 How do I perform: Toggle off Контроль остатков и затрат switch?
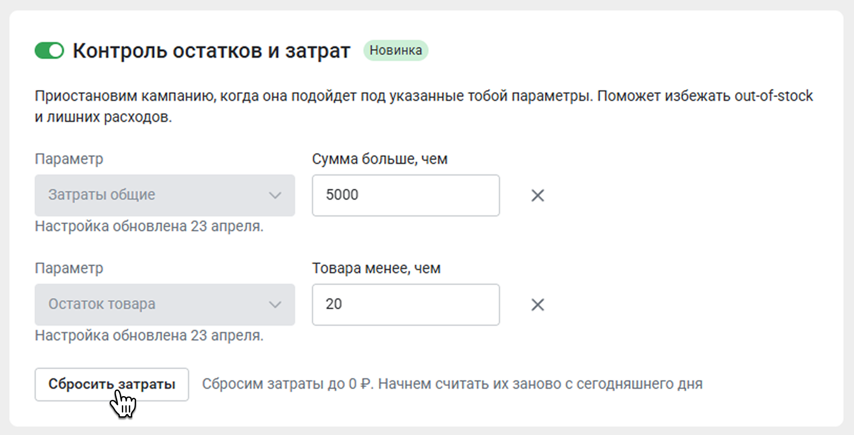(x=49, y=51)
